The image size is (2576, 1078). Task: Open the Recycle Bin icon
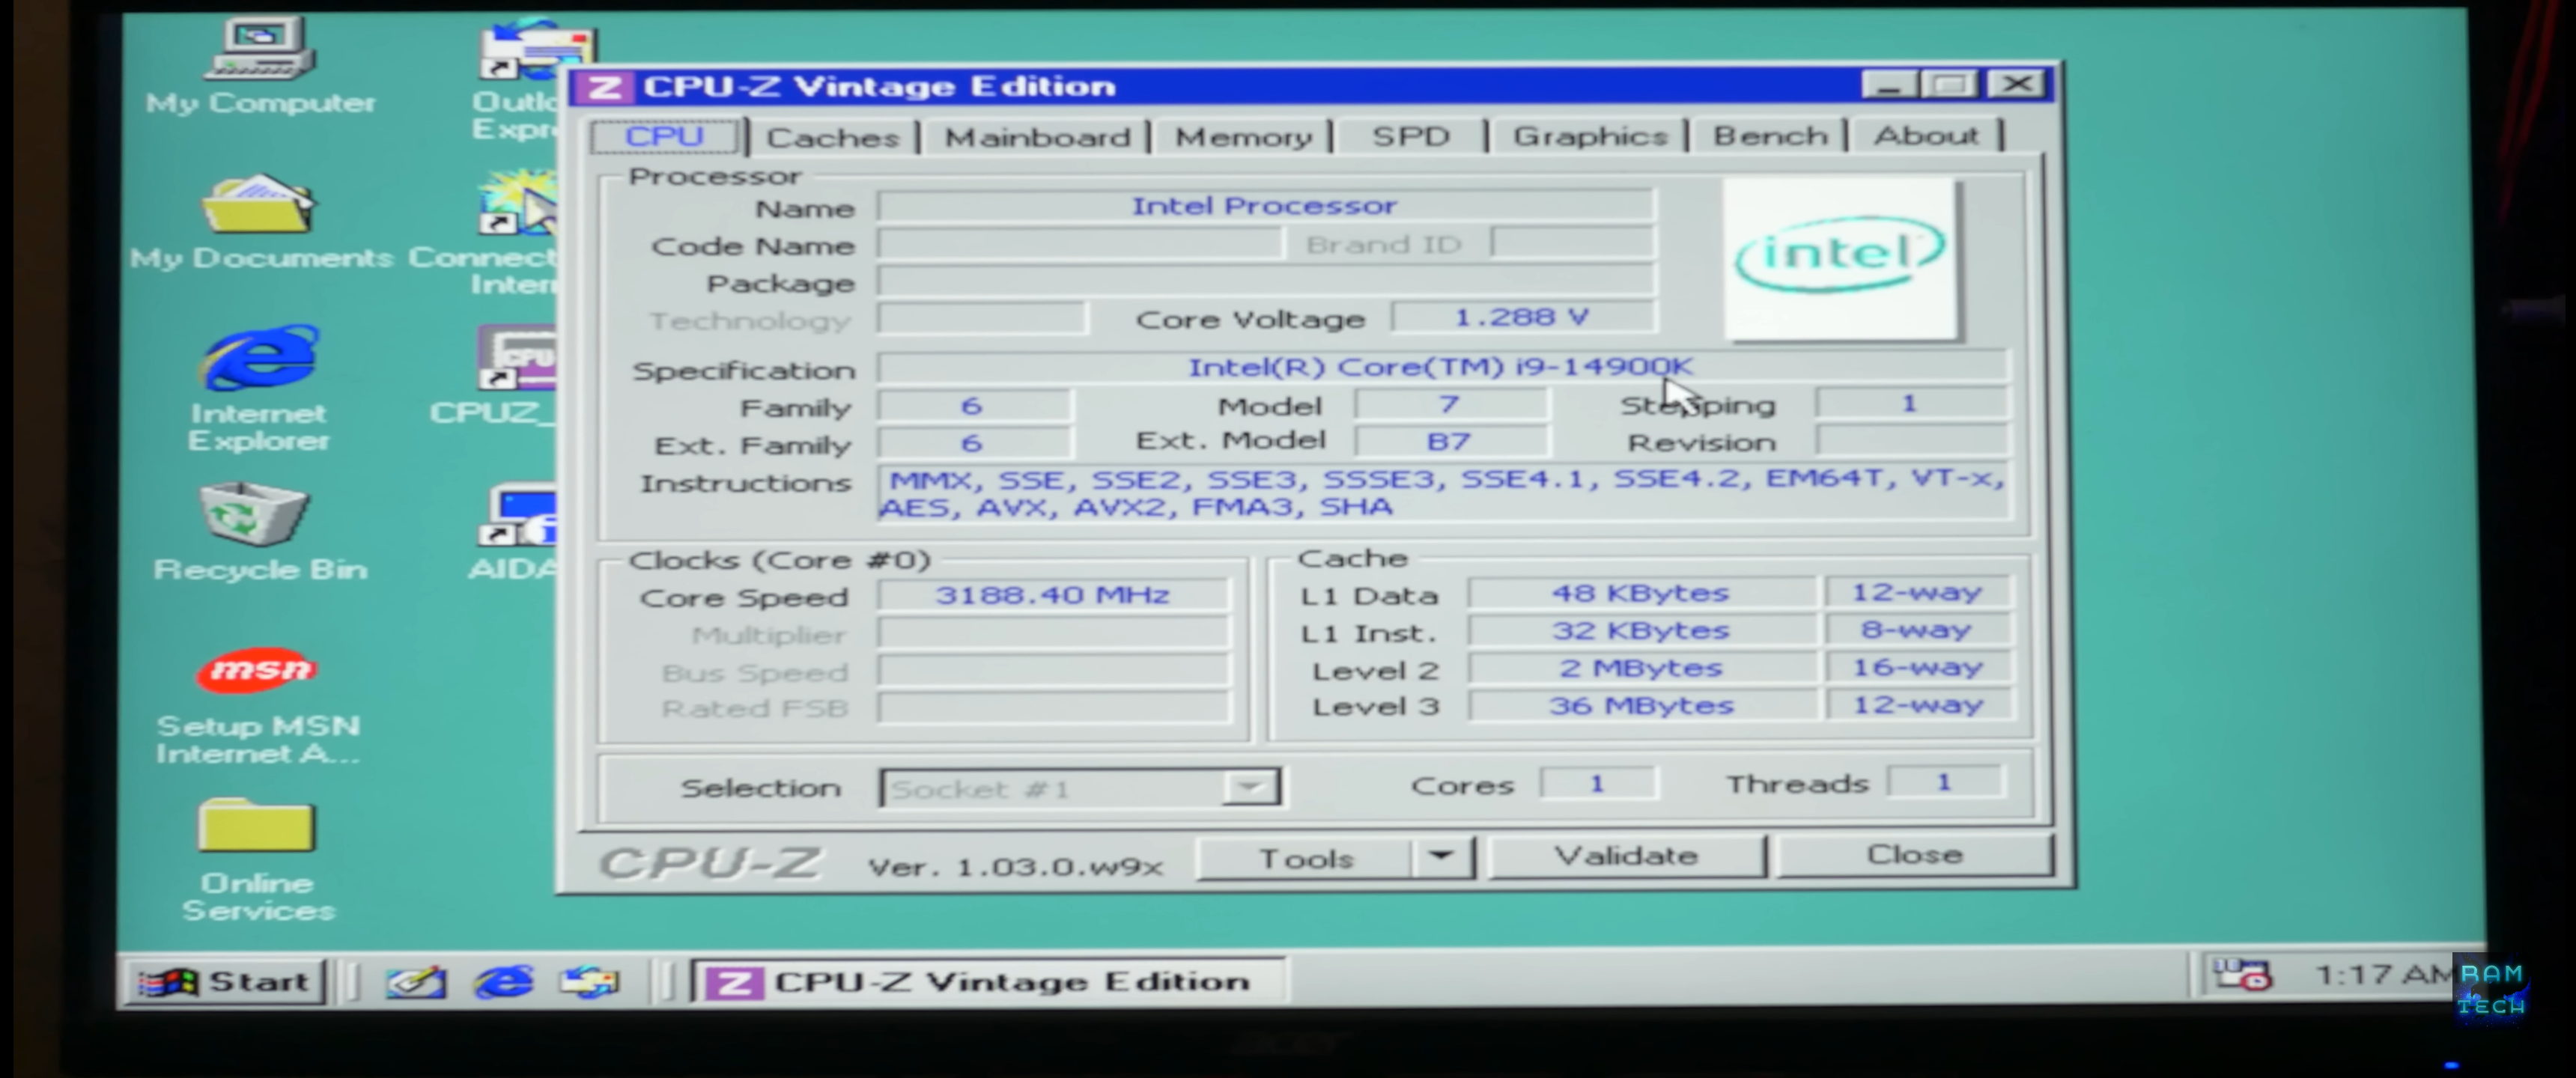tap(254, 514)
